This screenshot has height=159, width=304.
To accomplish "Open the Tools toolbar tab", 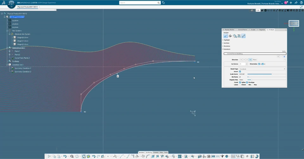I will [x=166, y=152].
